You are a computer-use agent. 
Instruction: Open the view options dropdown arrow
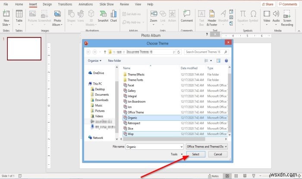211,61
